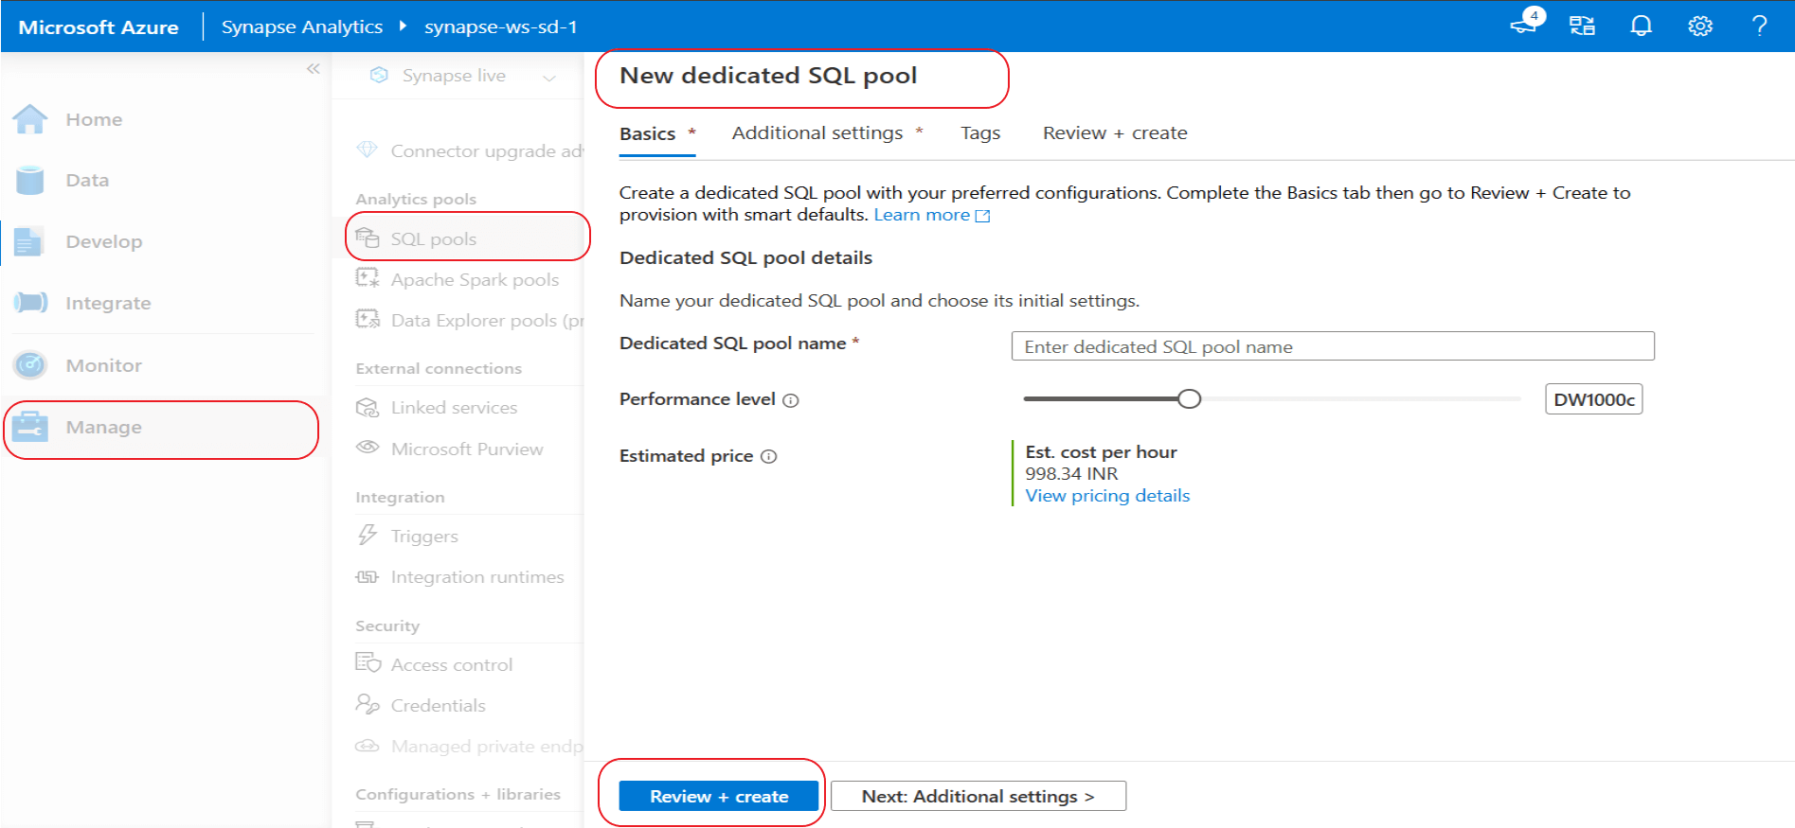
Task: Select SQL pools in Analytics pools
Action: 434,239
